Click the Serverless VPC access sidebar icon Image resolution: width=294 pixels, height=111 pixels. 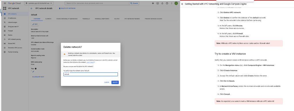click(5, 48)
